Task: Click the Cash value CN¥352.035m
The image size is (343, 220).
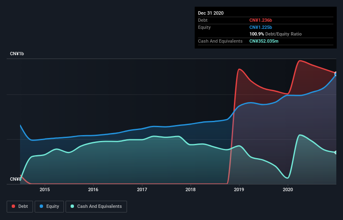Action: point(264,41)
